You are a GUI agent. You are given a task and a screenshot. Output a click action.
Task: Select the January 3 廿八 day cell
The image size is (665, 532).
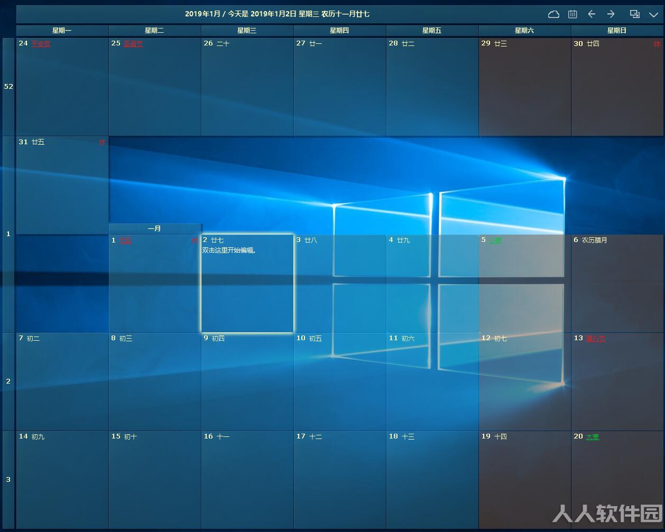tap(340, 283)
